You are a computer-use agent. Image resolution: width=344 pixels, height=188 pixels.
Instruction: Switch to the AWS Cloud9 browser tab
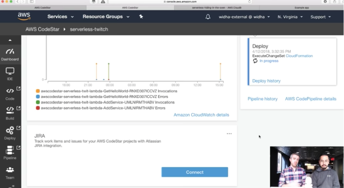coord(217,8)
